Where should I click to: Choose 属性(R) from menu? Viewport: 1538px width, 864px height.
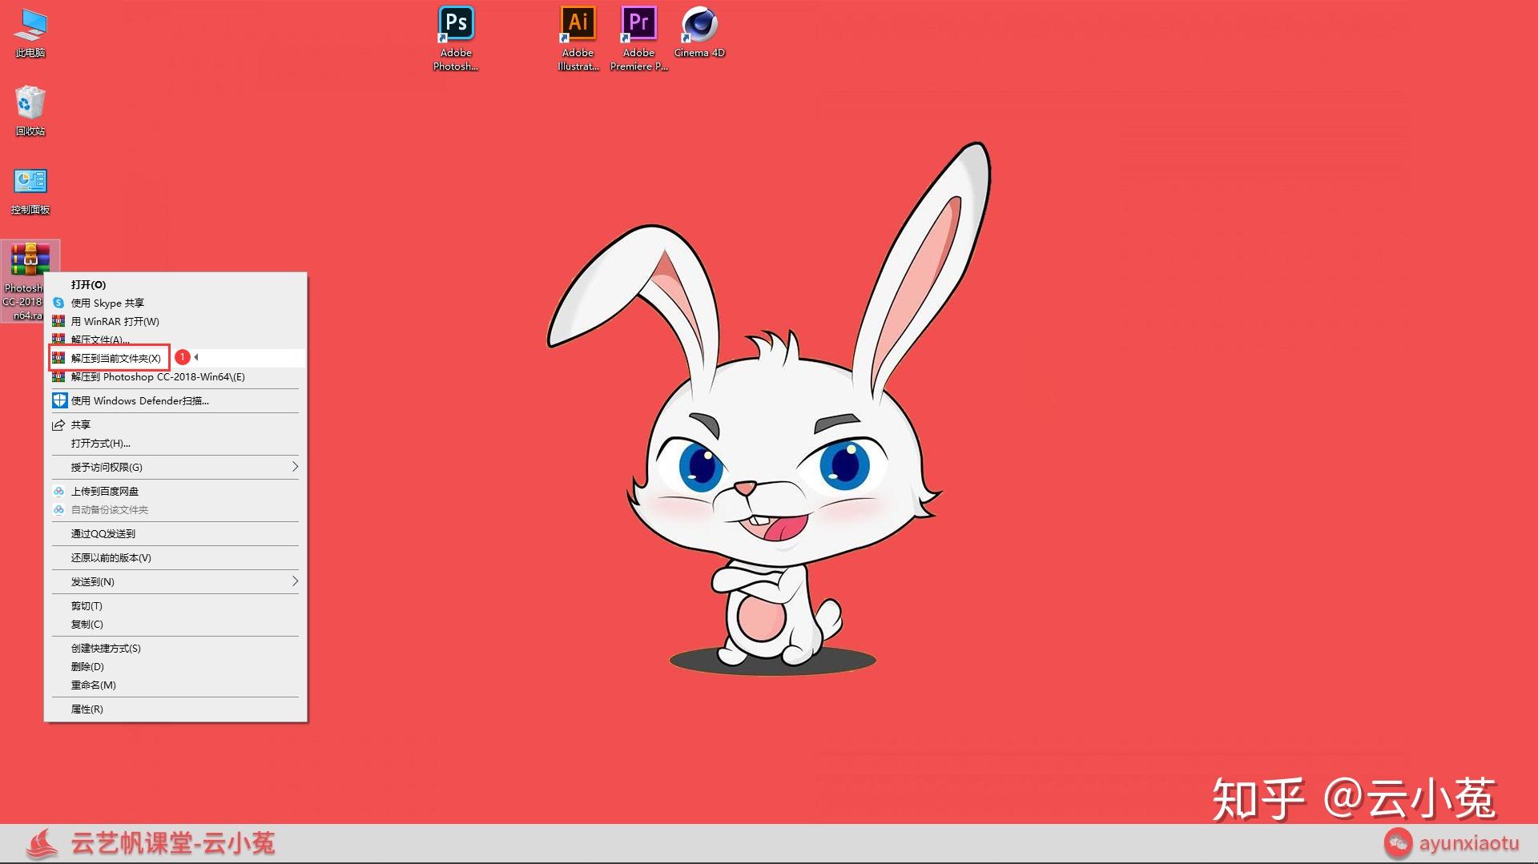(x=175, y=709)
